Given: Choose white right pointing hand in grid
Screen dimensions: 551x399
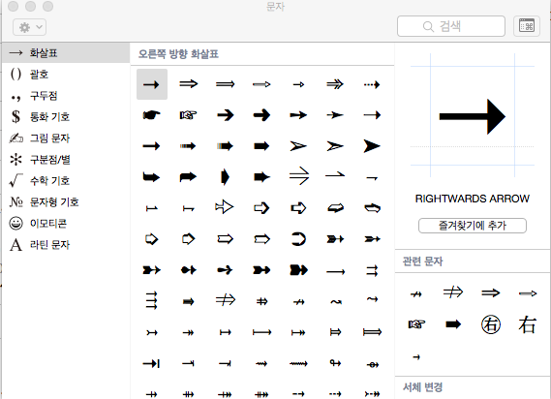Looking at the screenshot, I should click(189, 115).
